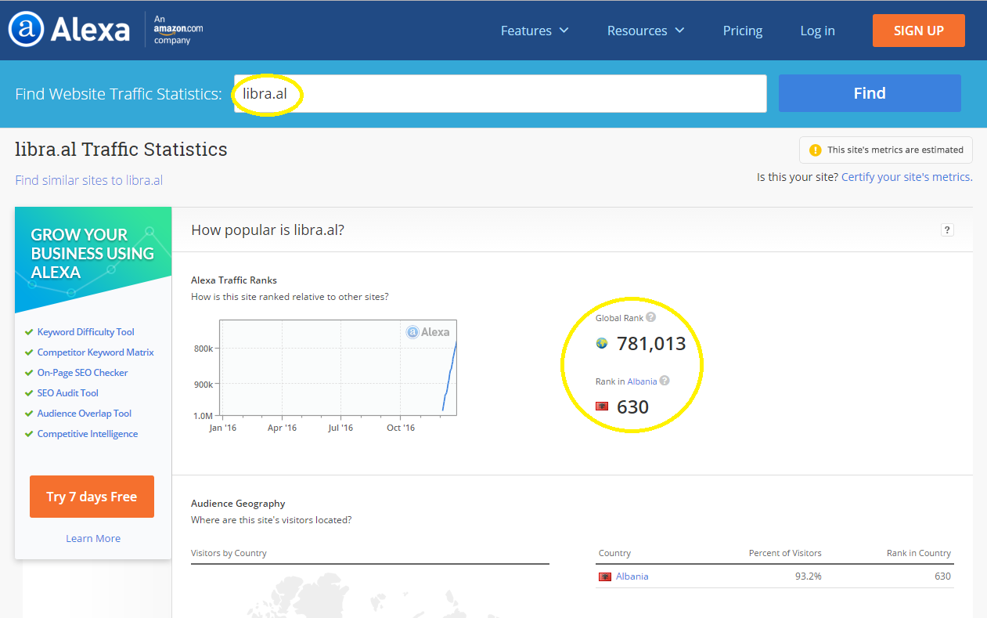Click the Rank in Albania help icon

point(665,381)
